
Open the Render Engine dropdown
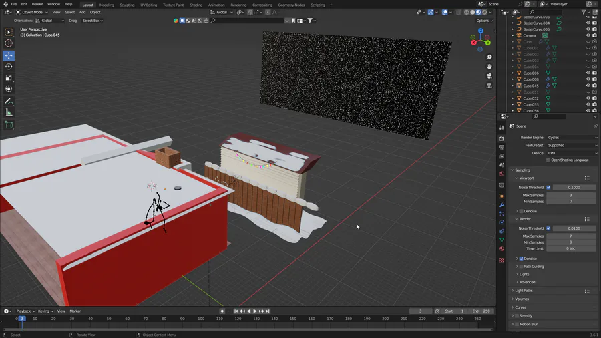pyautogui.click(x=572, y=138)
